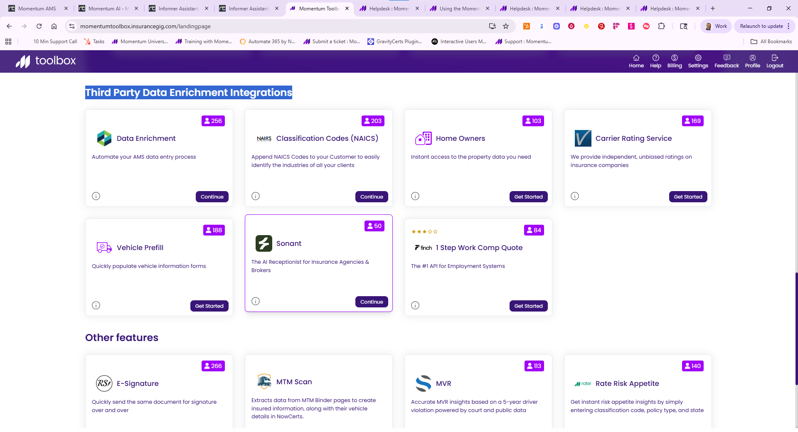Screen dimensions: 798x432
Task: Click the Data Enrichment cube logo
Action: pyautogui.click(x=104, y=138)
